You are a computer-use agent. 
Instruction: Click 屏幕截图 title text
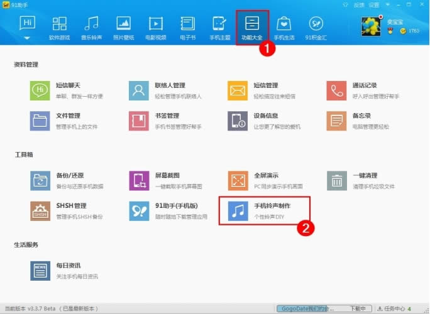click(x=167, y=176)
